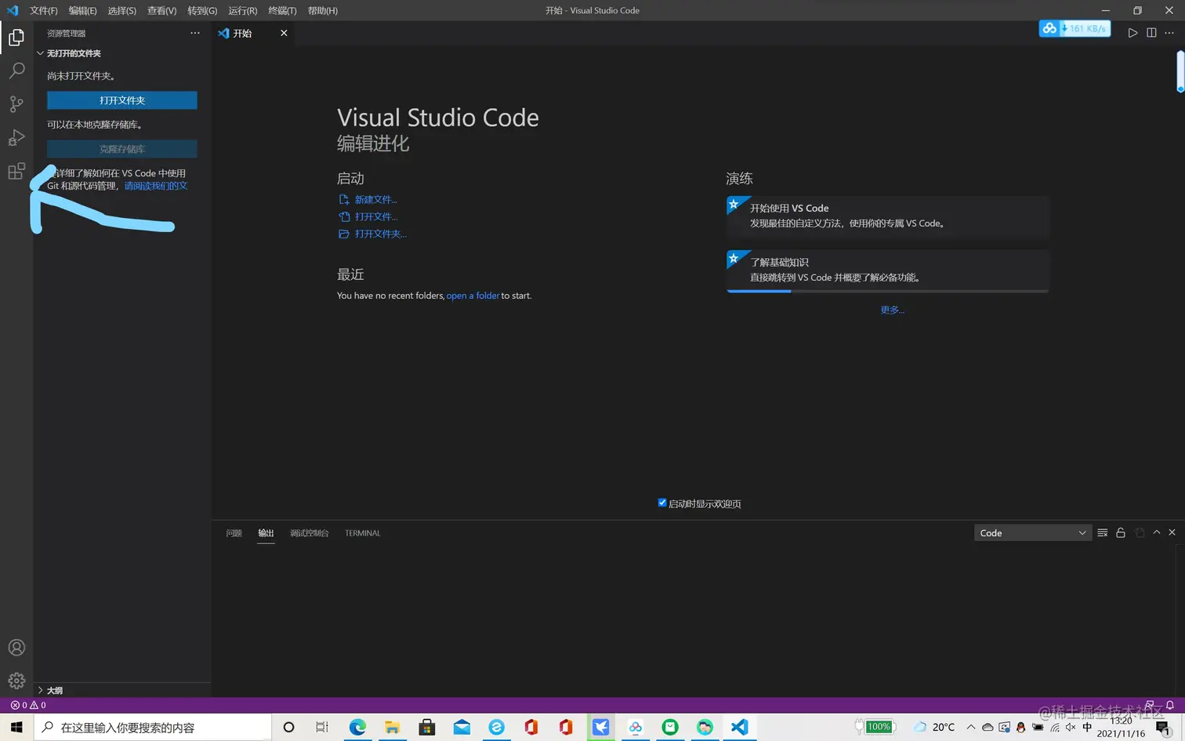Open the Extensions view icon
Screen dimensions: 1185x741
click(16, 171)
